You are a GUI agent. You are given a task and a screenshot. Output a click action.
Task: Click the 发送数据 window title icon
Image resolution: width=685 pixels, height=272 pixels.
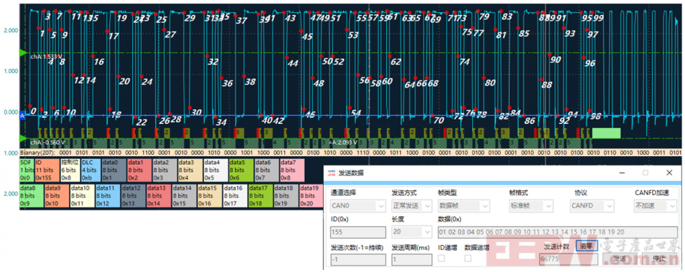click(332, 173)
